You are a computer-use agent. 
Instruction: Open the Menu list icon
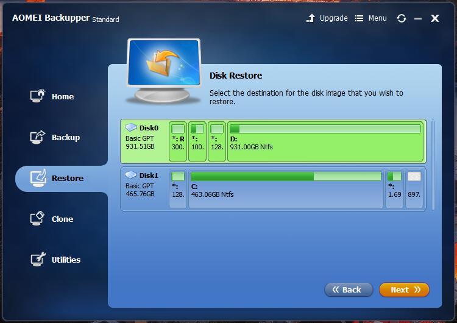pyautogui.click(x=359, y=18)
